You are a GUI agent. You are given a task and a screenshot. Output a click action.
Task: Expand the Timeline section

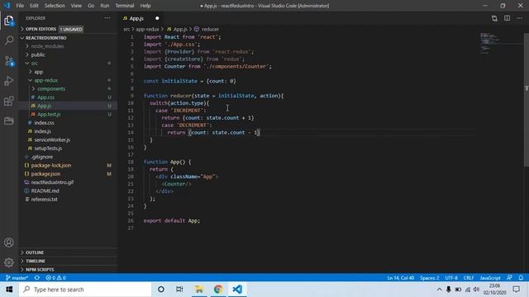pos(68,261)
